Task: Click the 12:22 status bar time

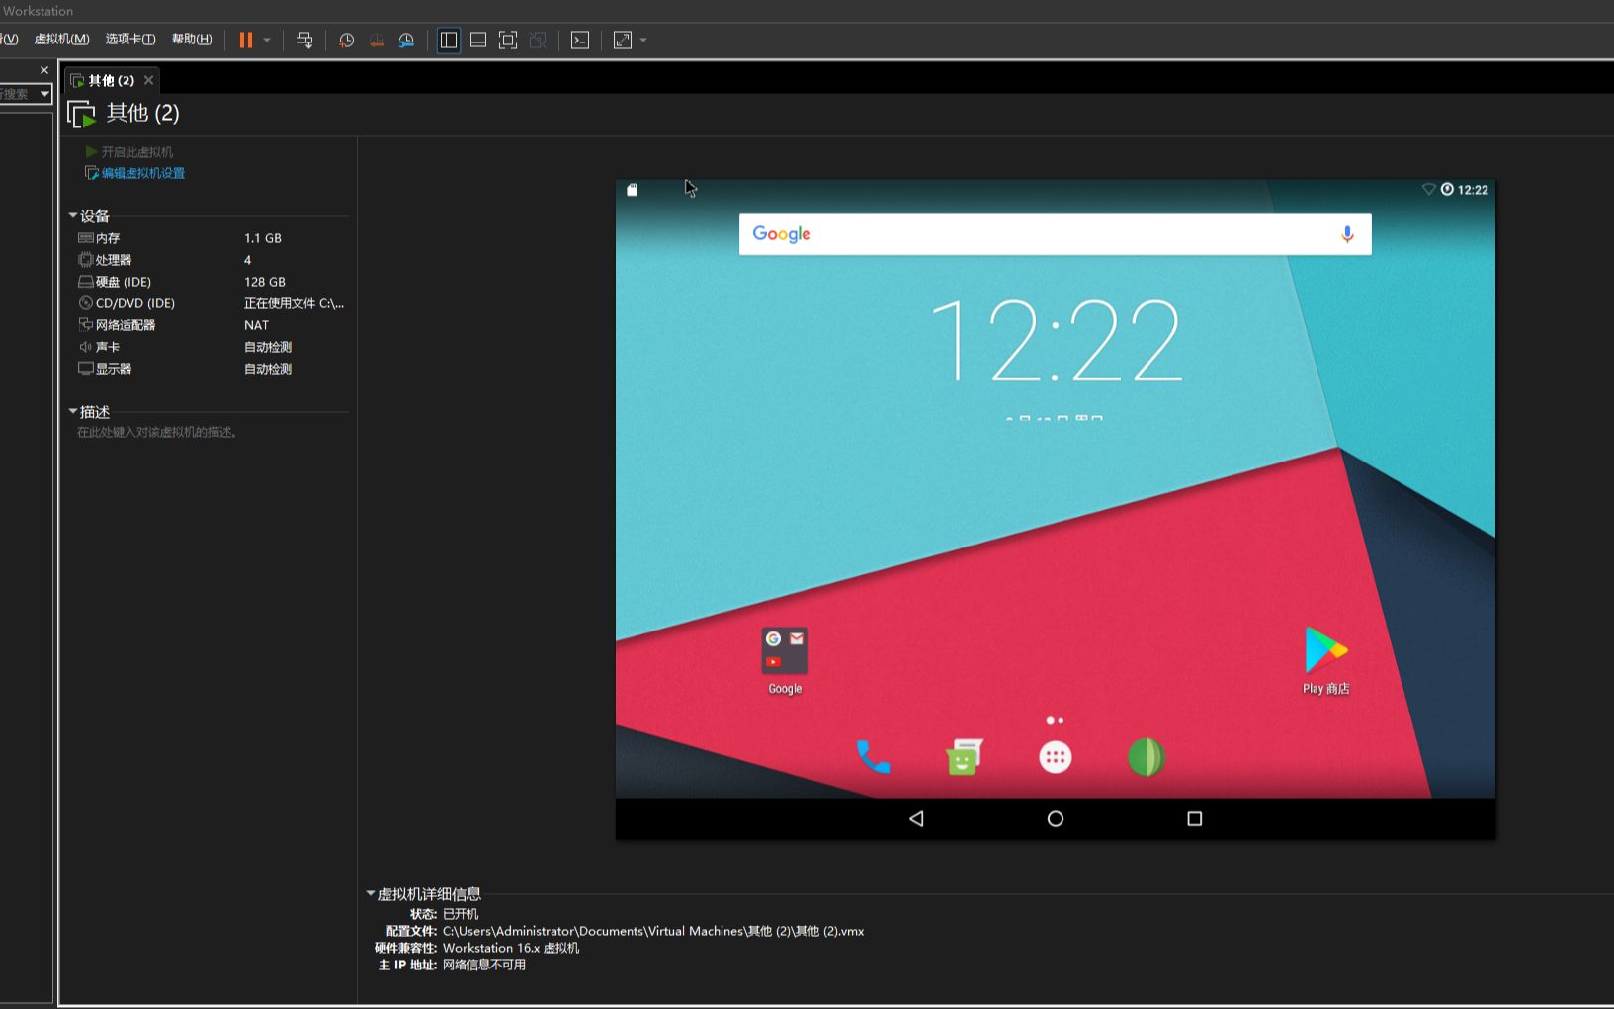Action: pos(1473,190)
